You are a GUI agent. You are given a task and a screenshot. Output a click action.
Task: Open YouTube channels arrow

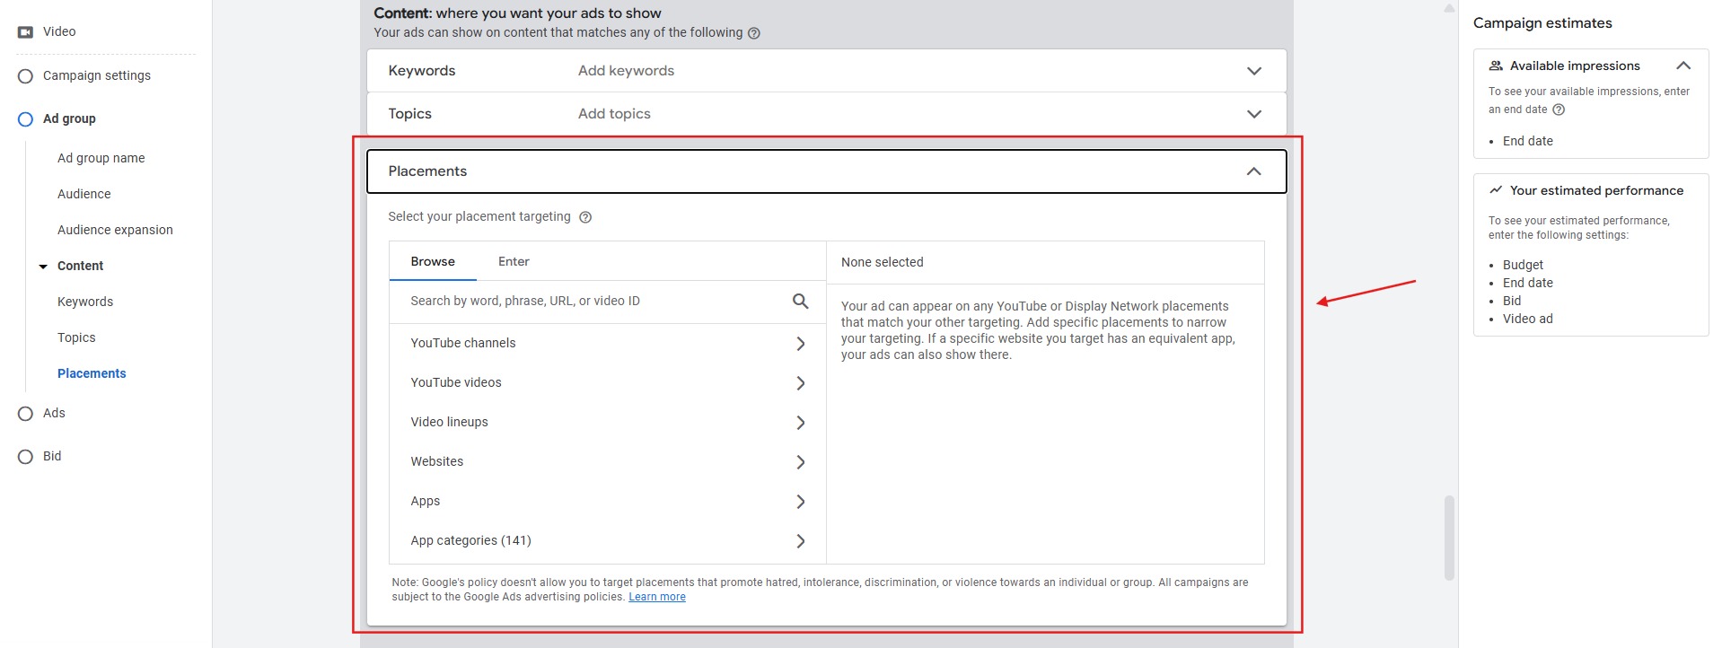click(x=800, y=344)
